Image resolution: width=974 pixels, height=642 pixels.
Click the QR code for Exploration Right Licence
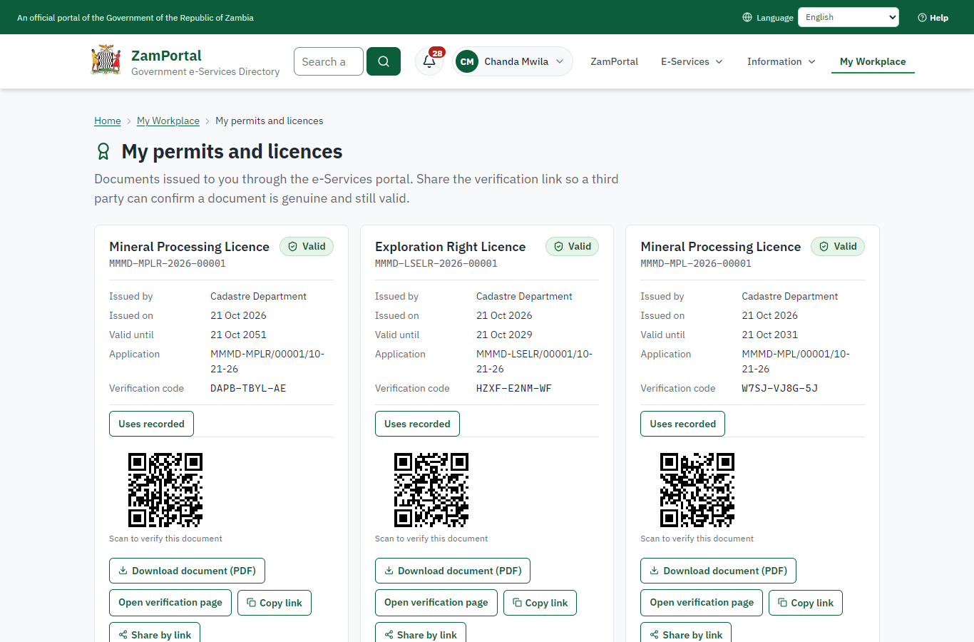pyautogui.click(x=431, y=490)
